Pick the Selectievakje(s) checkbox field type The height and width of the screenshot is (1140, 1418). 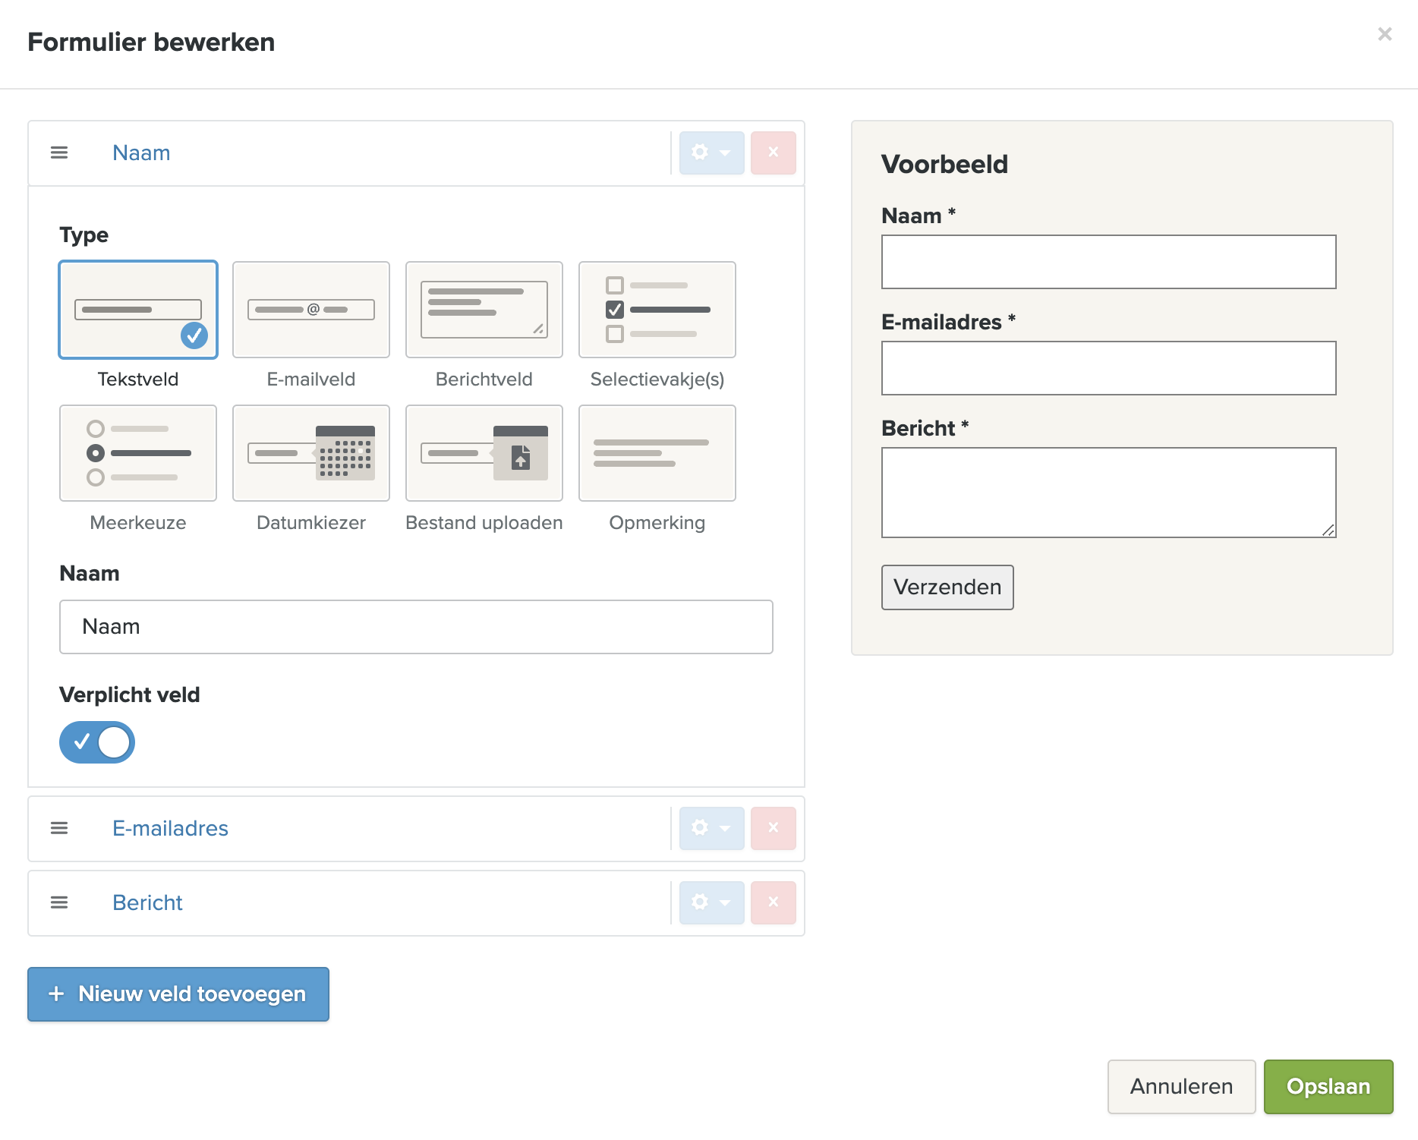tap(657, 310)
